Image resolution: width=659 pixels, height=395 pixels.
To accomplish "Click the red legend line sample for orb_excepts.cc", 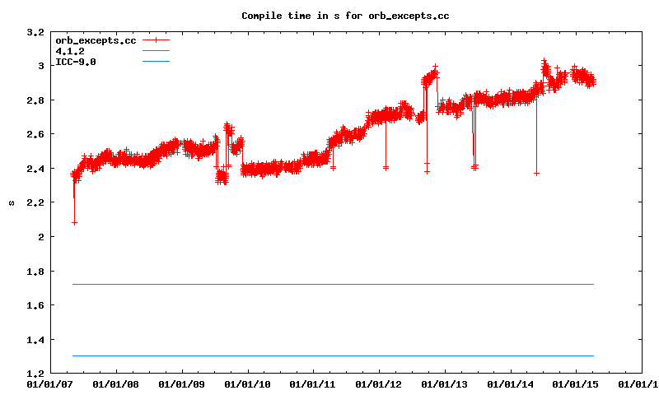I will 156,40.
